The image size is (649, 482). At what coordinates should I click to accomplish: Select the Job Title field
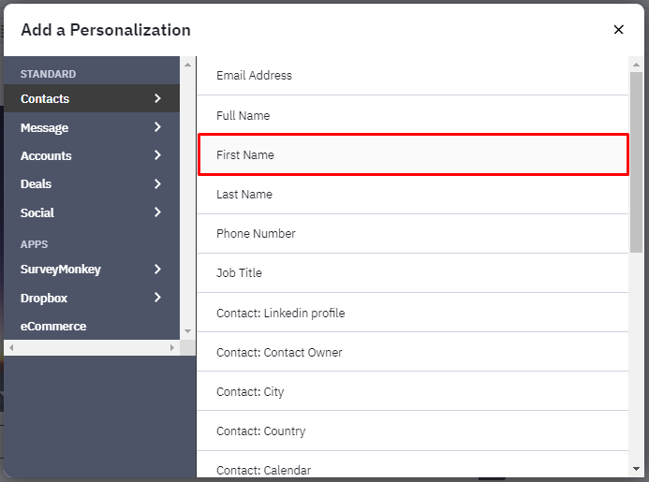(413, 273)
